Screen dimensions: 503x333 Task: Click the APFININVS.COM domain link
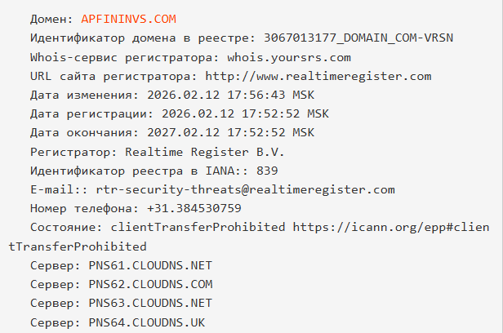pyautogui.click(x=128, y=19)
